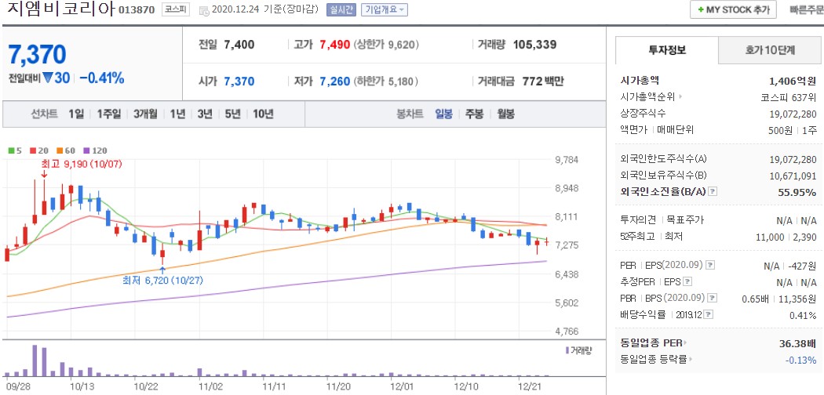Open 빠른주문 quick order link

(x=807, y=9)
